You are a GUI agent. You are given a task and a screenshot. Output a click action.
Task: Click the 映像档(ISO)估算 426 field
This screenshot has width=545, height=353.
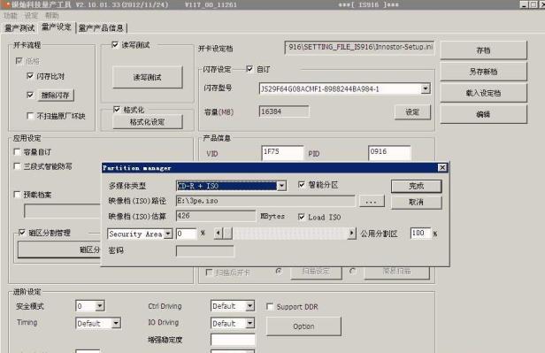216,216
